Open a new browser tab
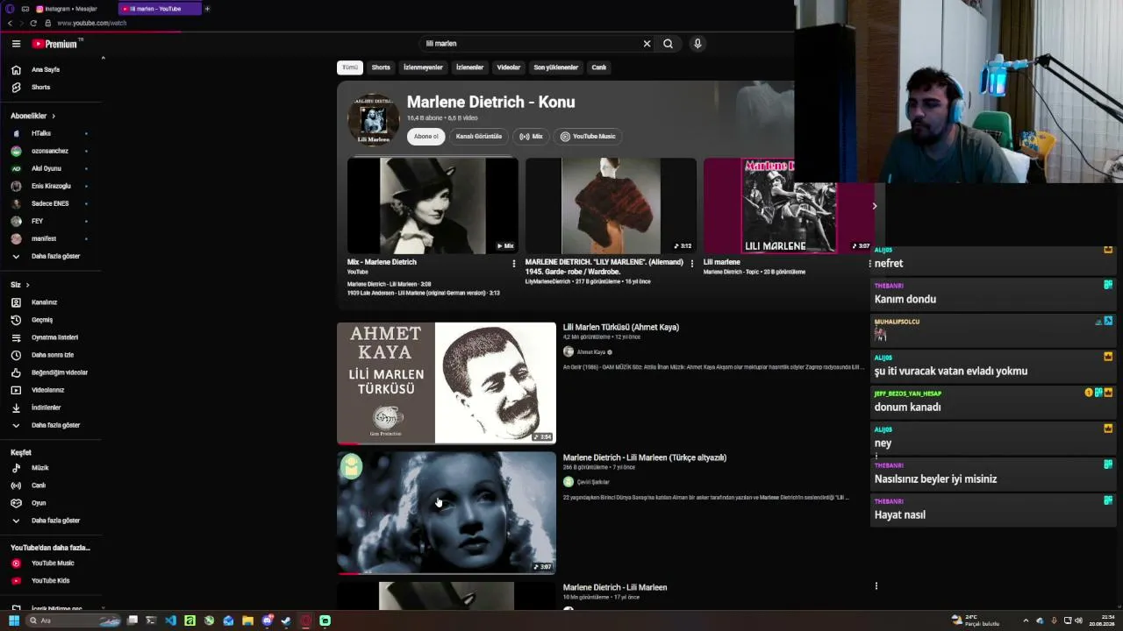 [207, 9]
